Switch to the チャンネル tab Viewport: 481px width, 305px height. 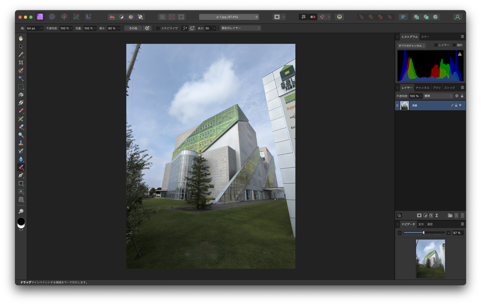[422, 87]
